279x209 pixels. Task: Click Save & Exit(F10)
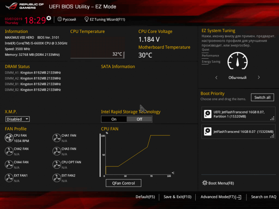pos(177,197)
